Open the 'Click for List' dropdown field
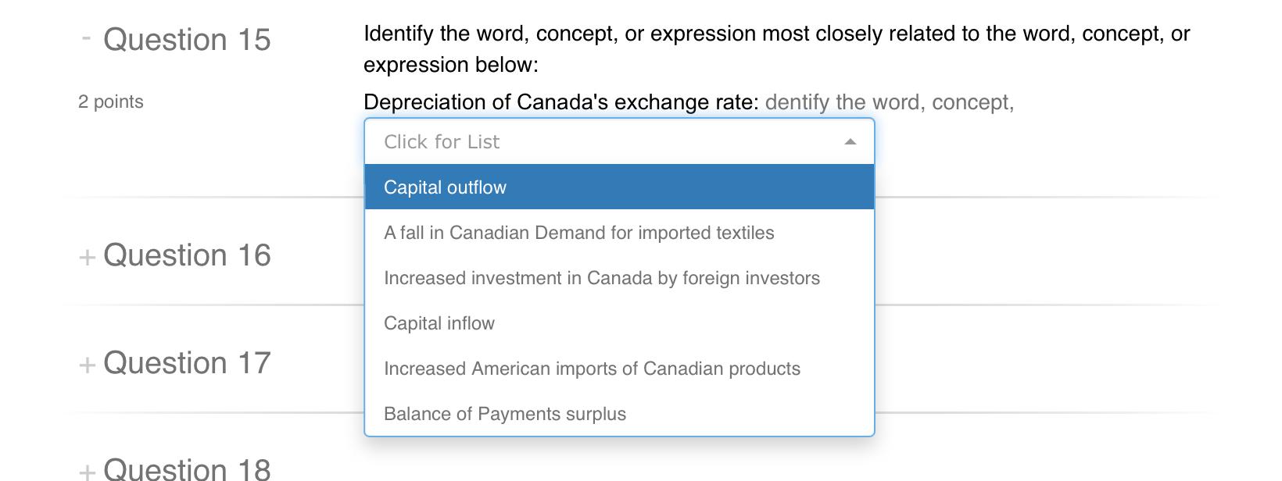The width and height of the screenshot is (1282, 481). tap(547, 142)
